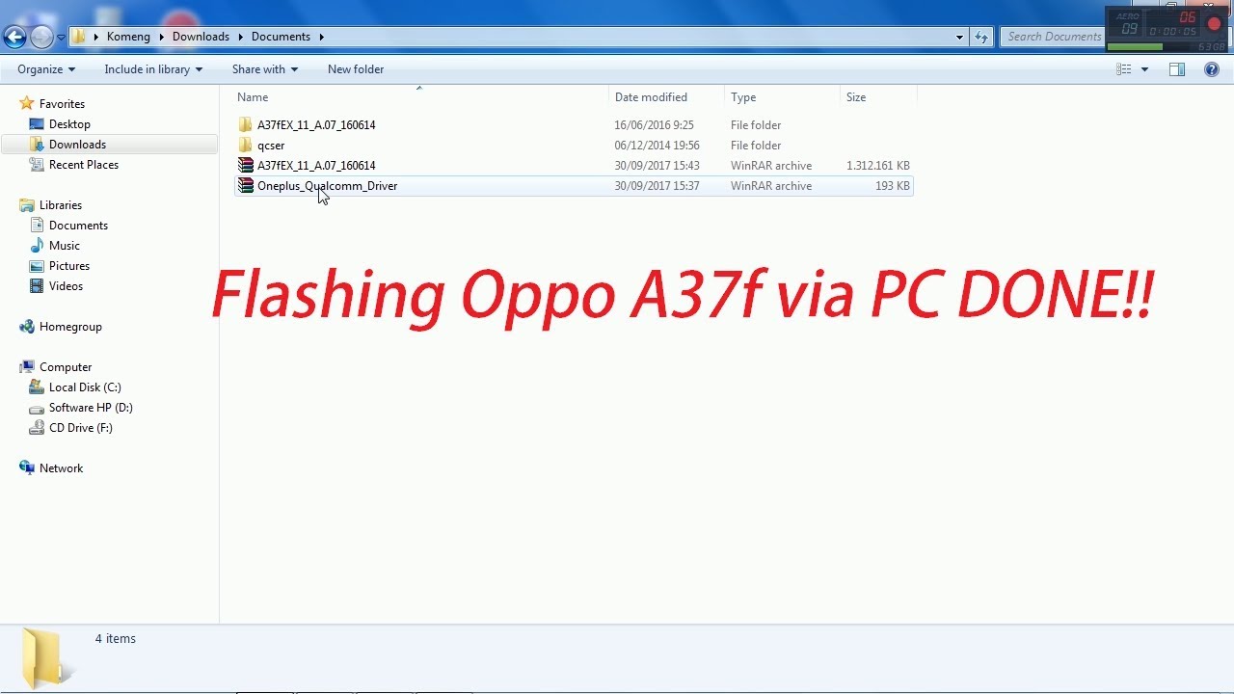Click the red record button in recorder overlay
The image size is (1234, 694).
pos(1214,24)
